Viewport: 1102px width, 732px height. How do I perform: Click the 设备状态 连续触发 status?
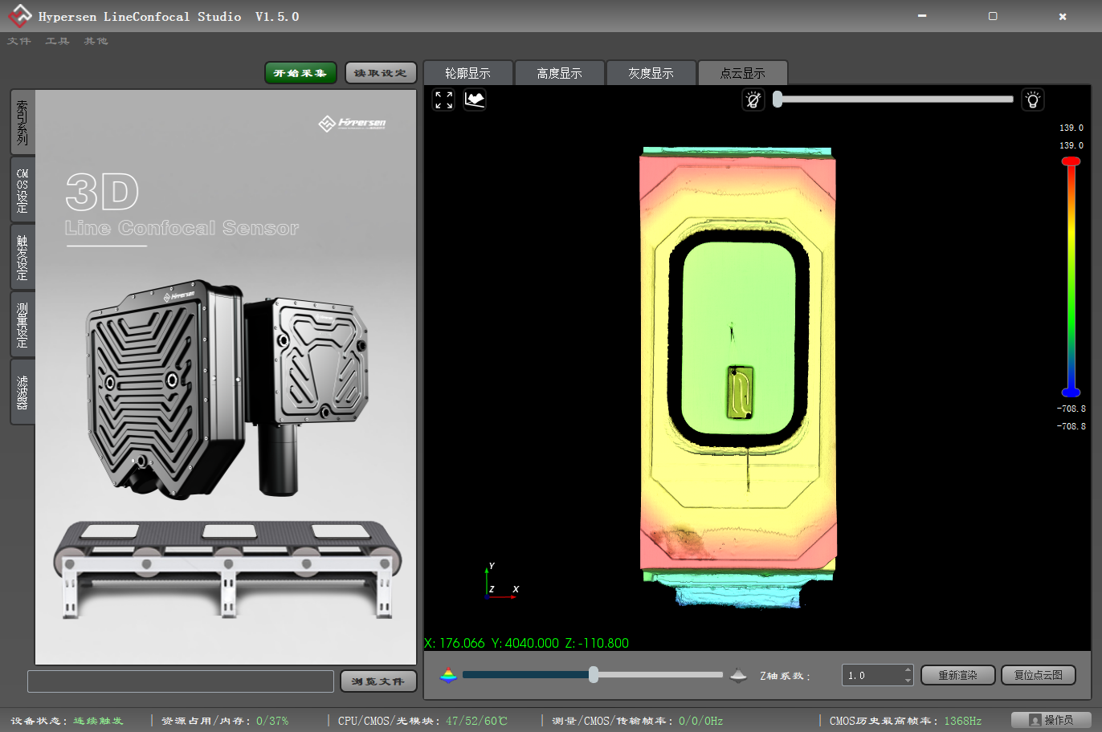67,721
